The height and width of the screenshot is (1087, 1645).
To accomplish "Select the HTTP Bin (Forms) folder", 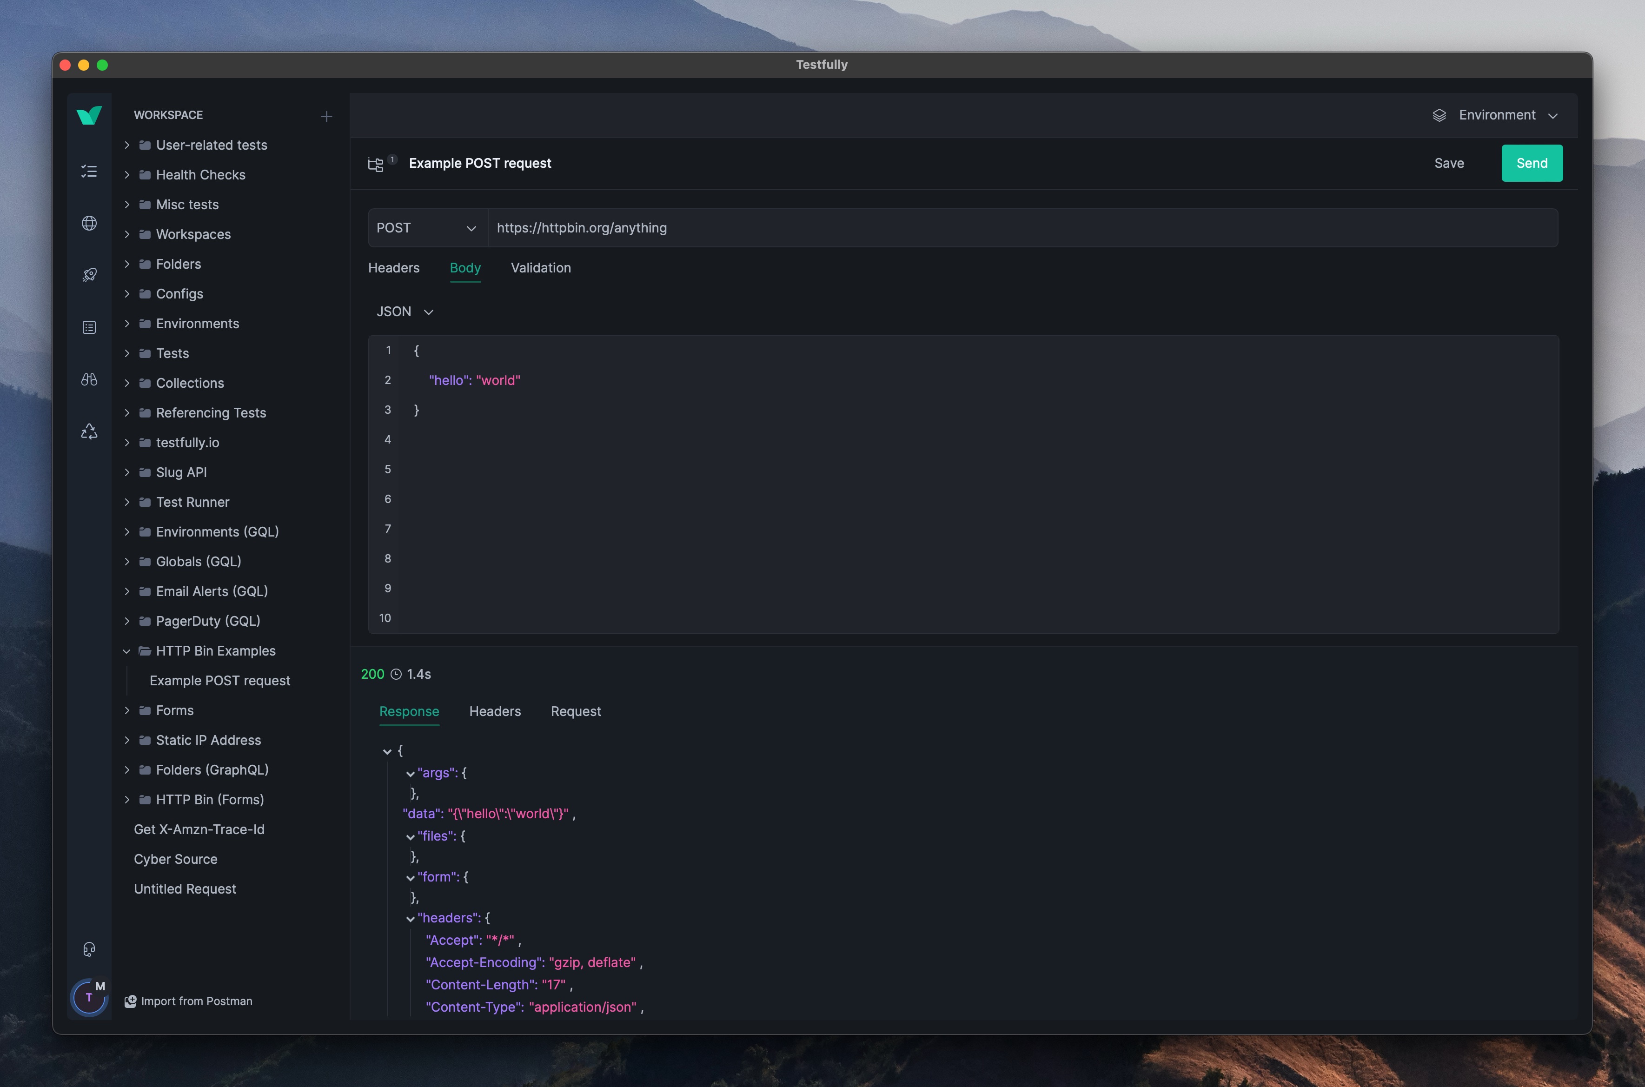I will click(x=210, y=799).
